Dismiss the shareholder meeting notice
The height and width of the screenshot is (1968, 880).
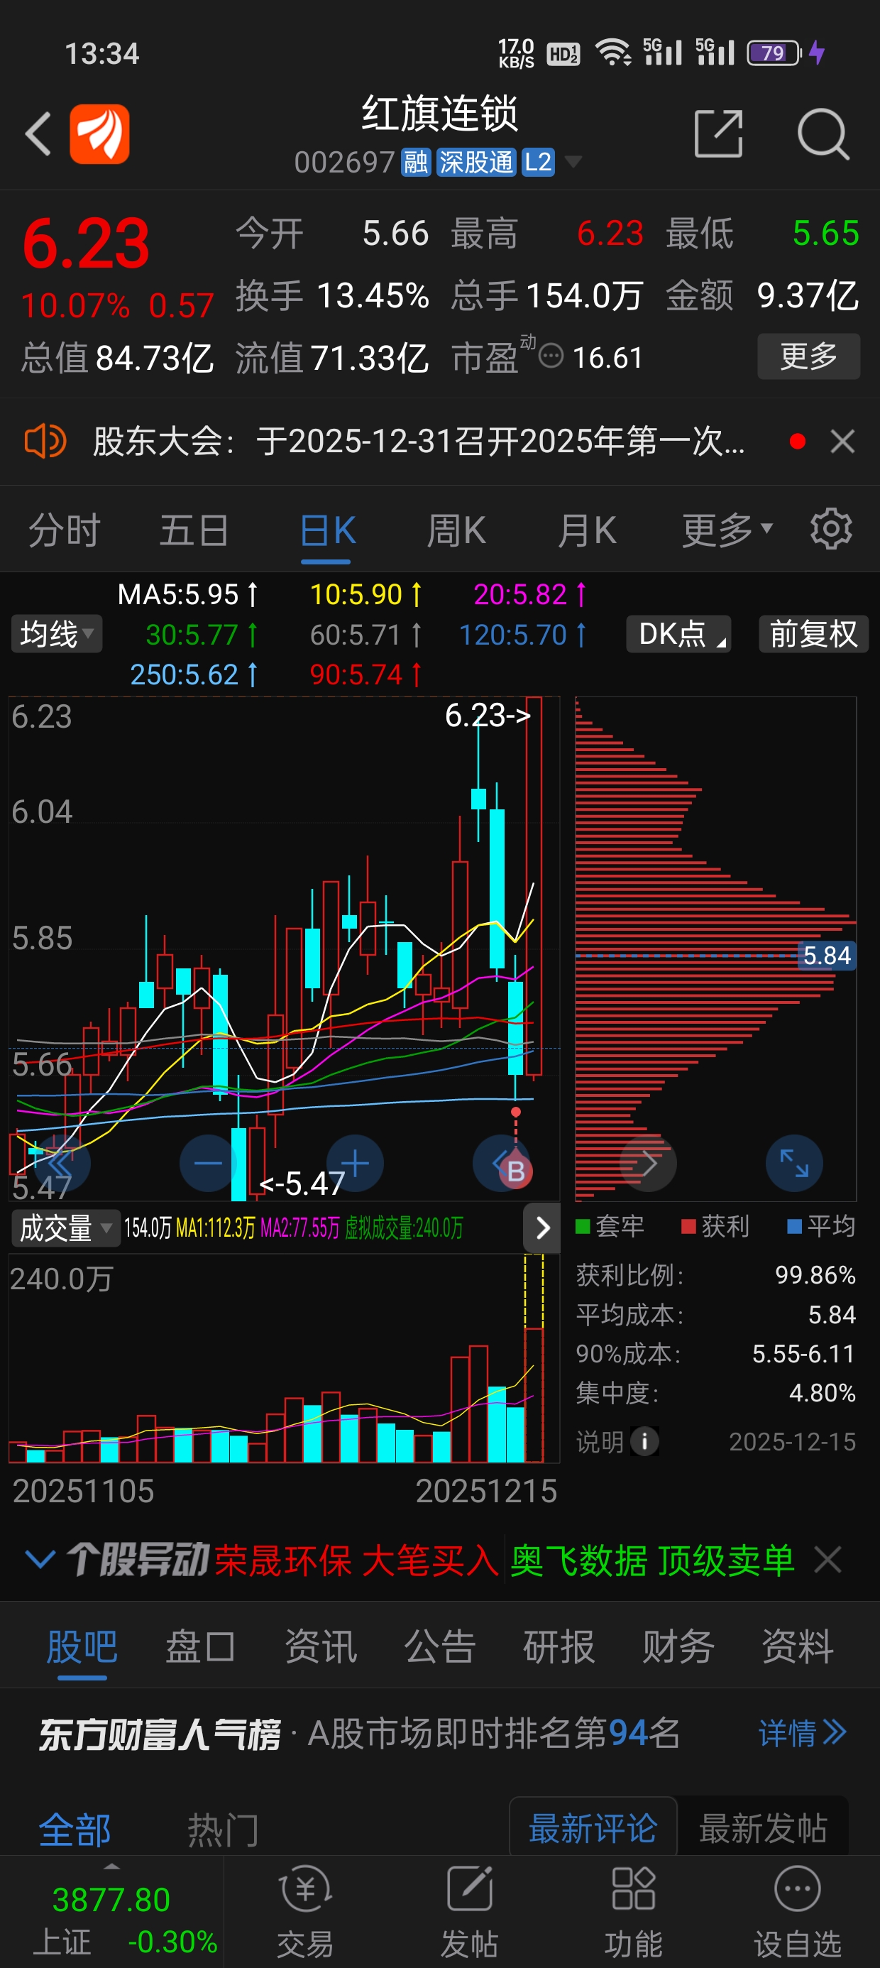[x=842, y=441]
